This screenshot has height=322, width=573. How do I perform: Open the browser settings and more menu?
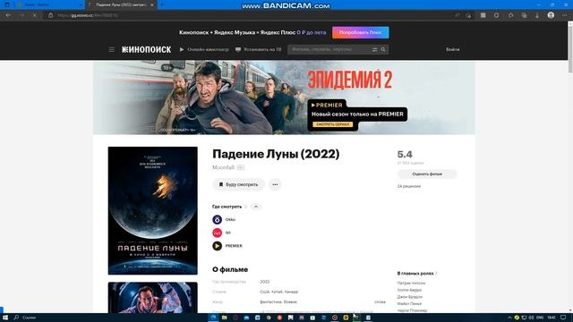[x=564, y=15]
